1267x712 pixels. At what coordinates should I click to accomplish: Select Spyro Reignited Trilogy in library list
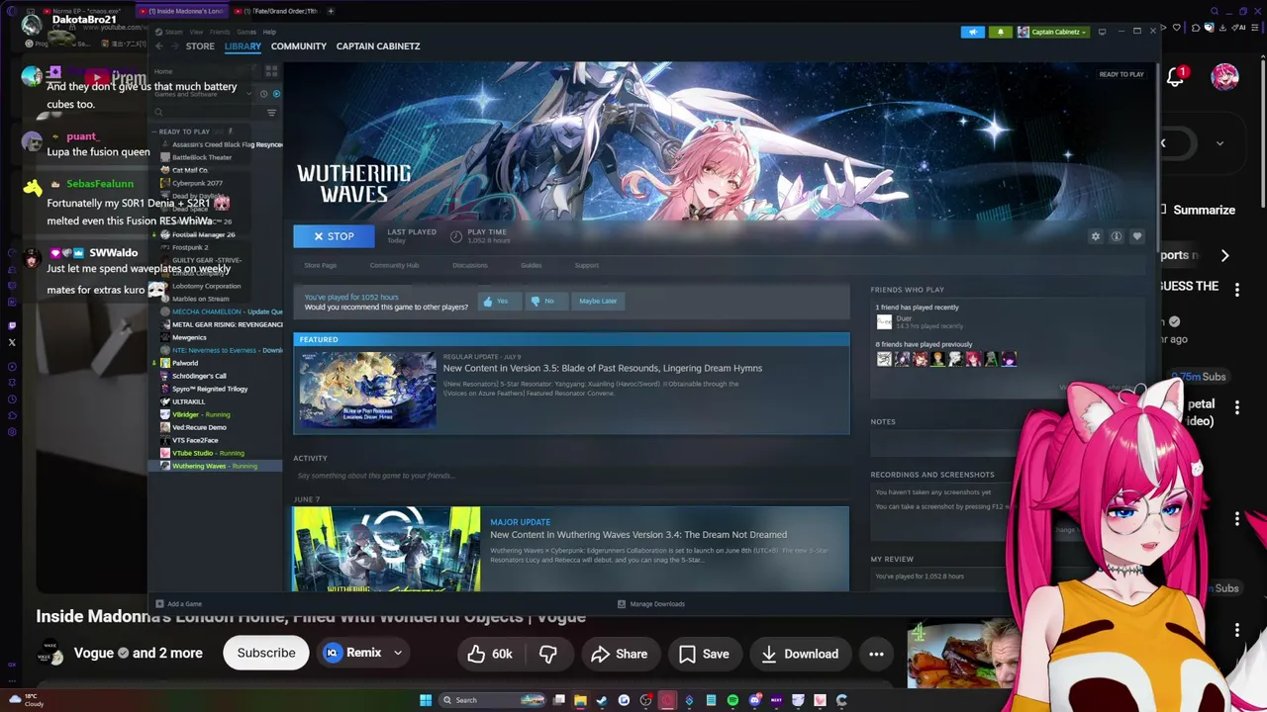210,389
